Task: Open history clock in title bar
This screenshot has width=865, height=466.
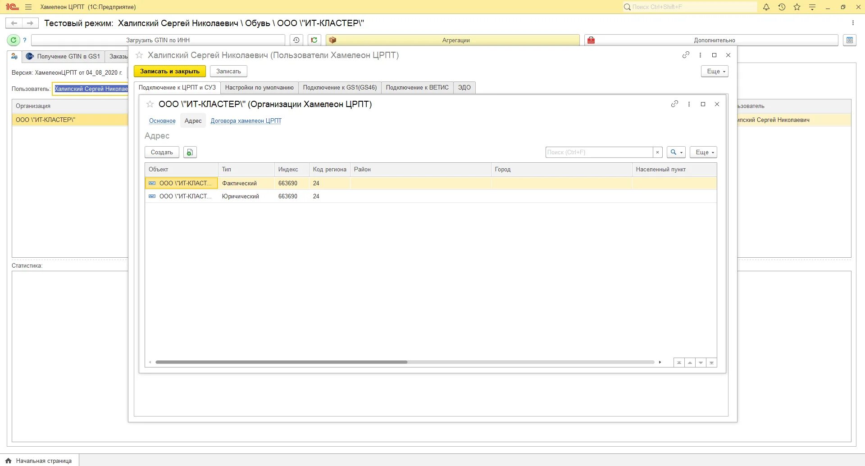Action: (x=782, y=7)
